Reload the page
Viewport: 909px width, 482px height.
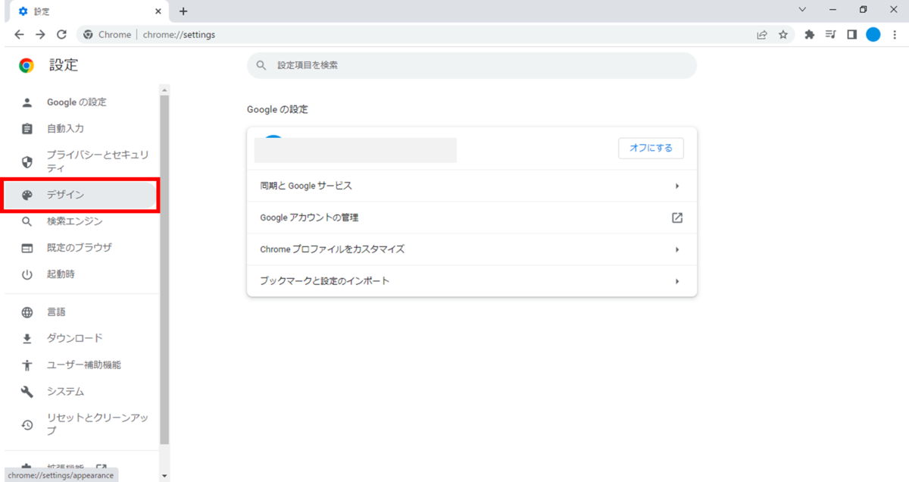[x=62, y=35]
